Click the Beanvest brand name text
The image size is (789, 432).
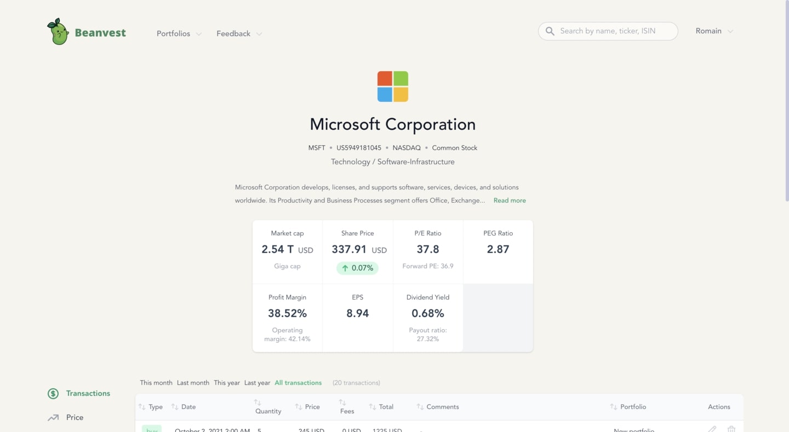point(100,33)
